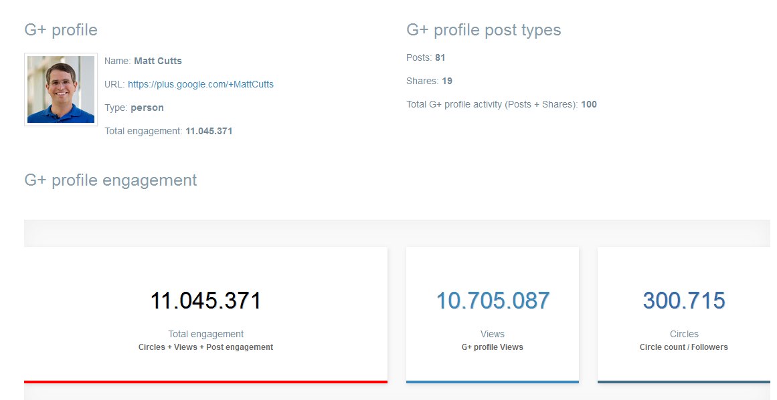Click the Total G+ profile activity line
Screen dimensions: 777x400
[x=501, y=104]
